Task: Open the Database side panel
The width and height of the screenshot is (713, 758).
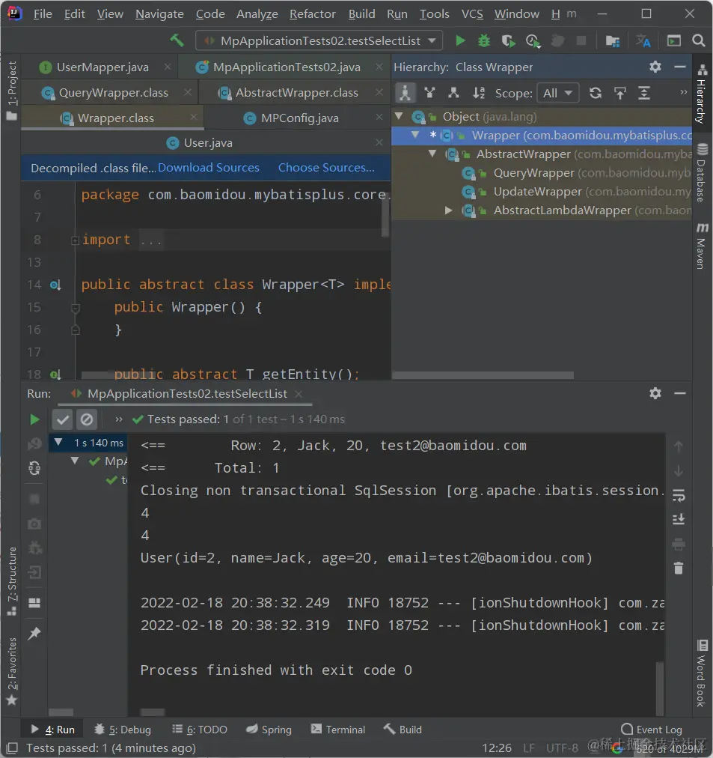Action: click(703, 172)
